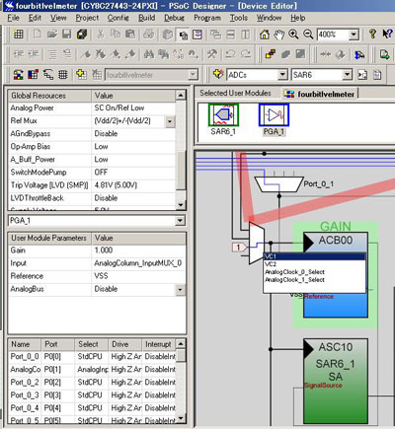The width and height of the screenshot is (395, 429).
Task: Click the Copy toolbar icon
Action: (x=116, y=35)
